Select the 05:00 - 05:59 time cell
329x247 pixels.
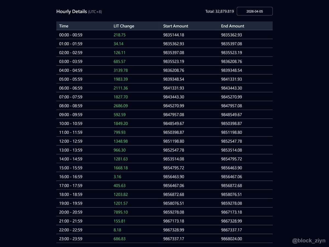(x=71, y=79)
